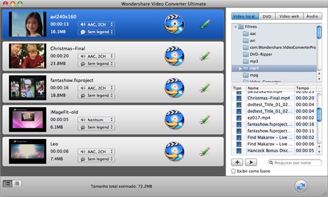
Task: Select the Leo video thumbnail
Action: [27, 151]
